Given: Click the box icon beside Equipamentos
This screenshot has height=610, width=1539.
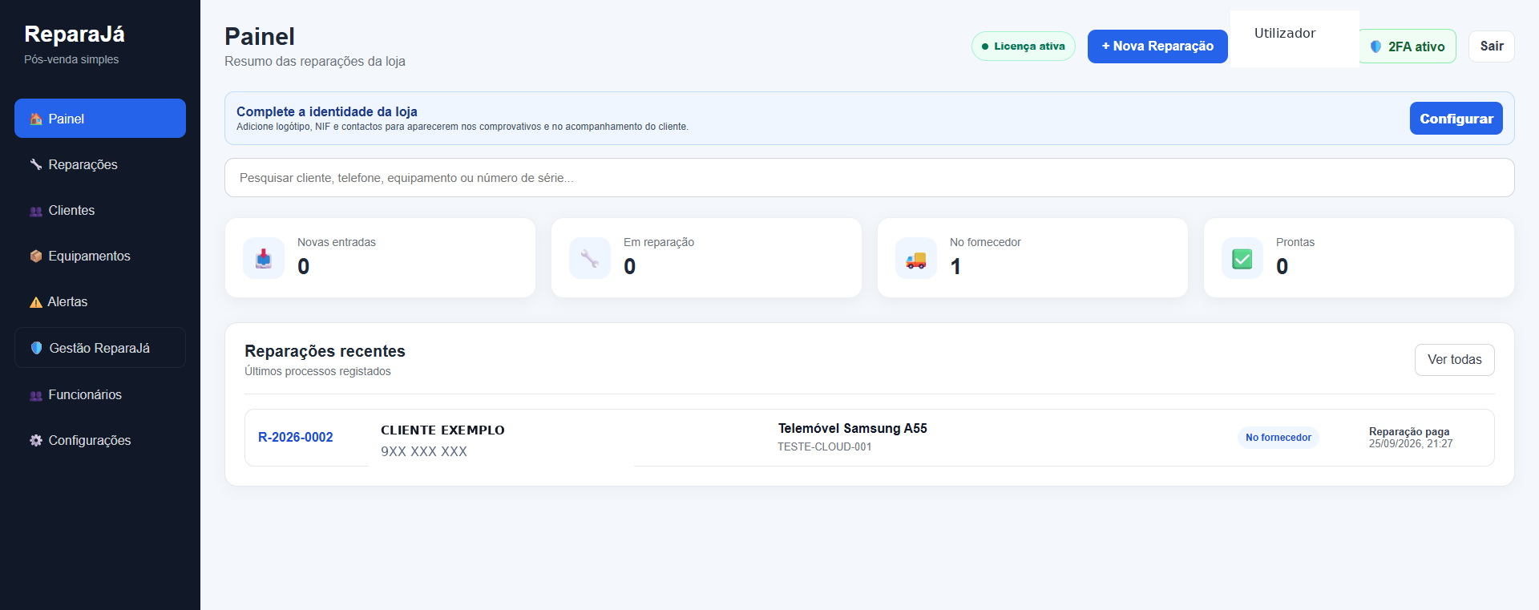Looking at the screenshot, I should pos(36,257).
